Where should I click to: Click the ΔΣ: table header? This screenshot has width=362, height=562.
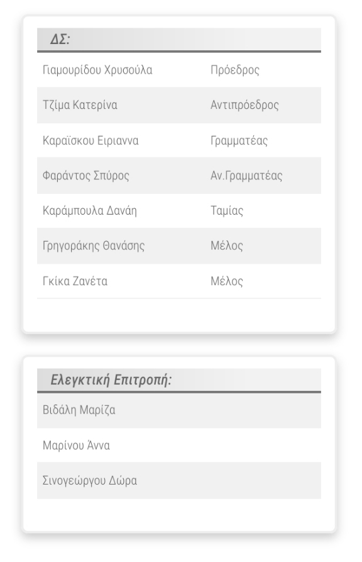coord(178,40)
